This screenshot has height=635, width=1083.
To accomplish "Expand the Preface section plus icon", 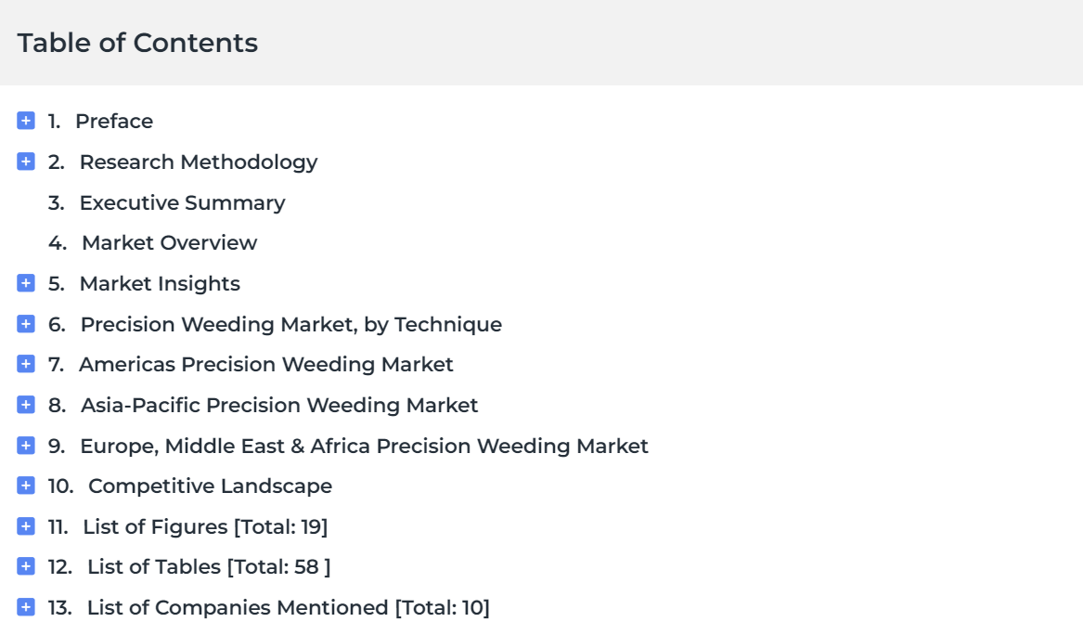I will (26, 121).
